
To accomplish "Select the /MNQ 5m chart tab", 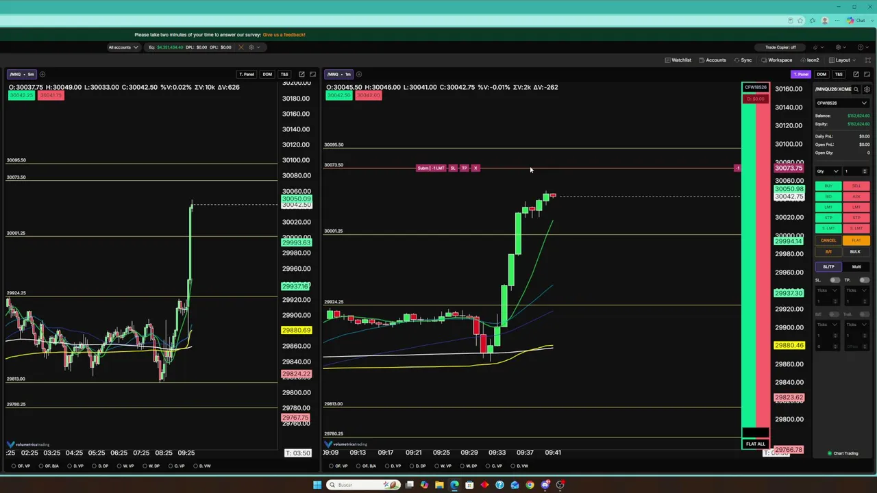I will point(22,74).
